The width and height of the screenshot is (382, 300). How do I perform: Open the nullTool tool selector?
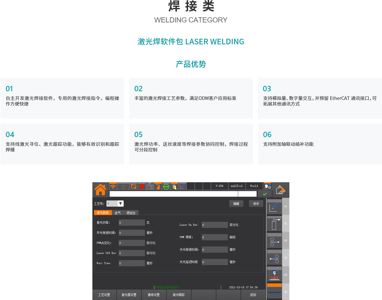(x=237, y=186)
